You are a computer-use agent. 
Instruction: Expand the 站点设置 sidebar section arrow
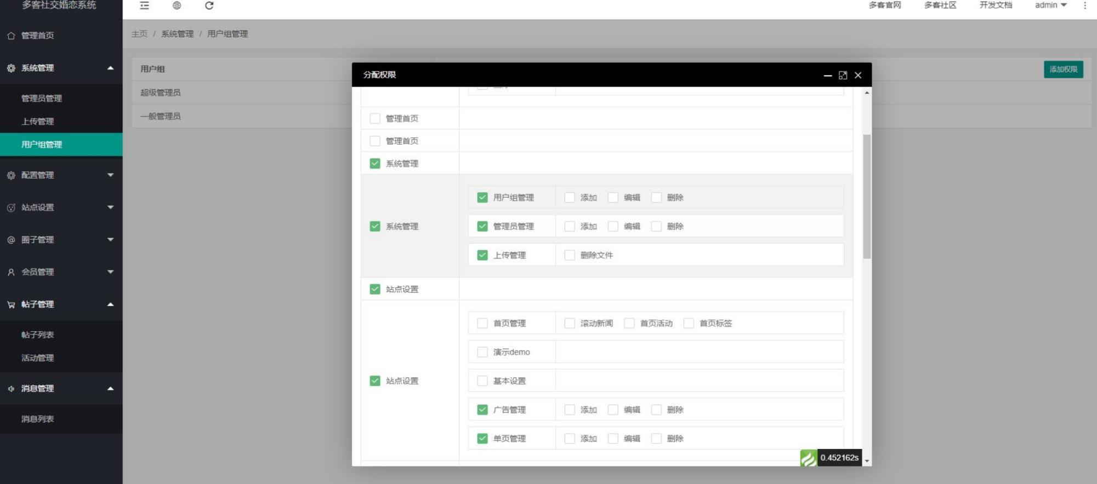110,208
